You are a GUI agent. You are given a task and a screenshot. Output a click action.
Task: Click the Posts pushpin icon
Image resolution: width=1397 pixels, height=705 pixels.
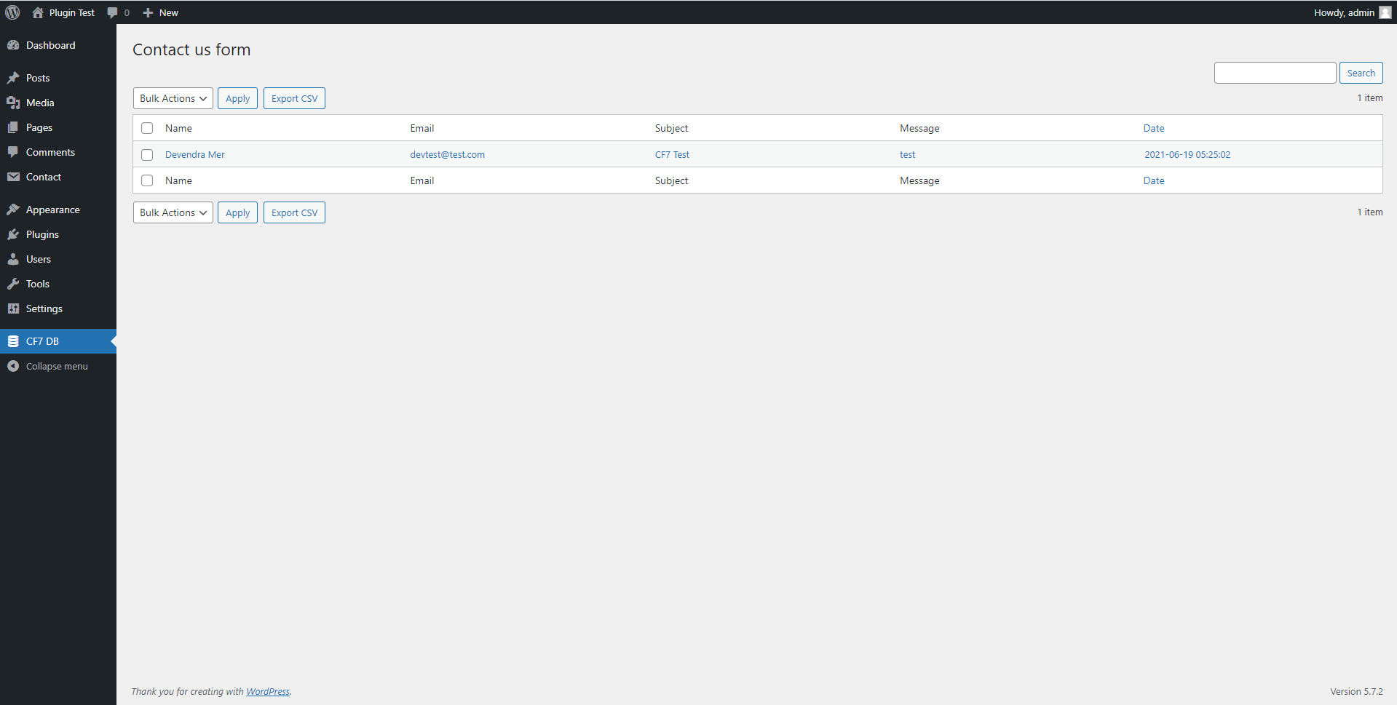[x=13, y=78]
